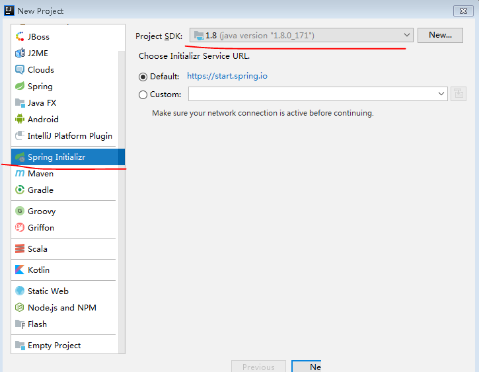Choose Maven project type

[41, 174]
